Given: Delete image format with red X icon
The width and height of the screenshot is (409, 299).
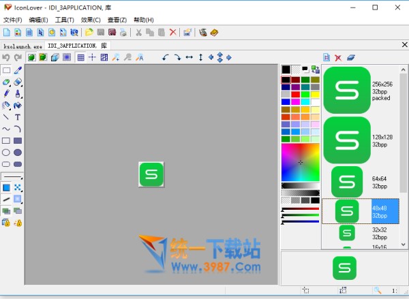Looking at the screenshot, I should click(338, 58).
